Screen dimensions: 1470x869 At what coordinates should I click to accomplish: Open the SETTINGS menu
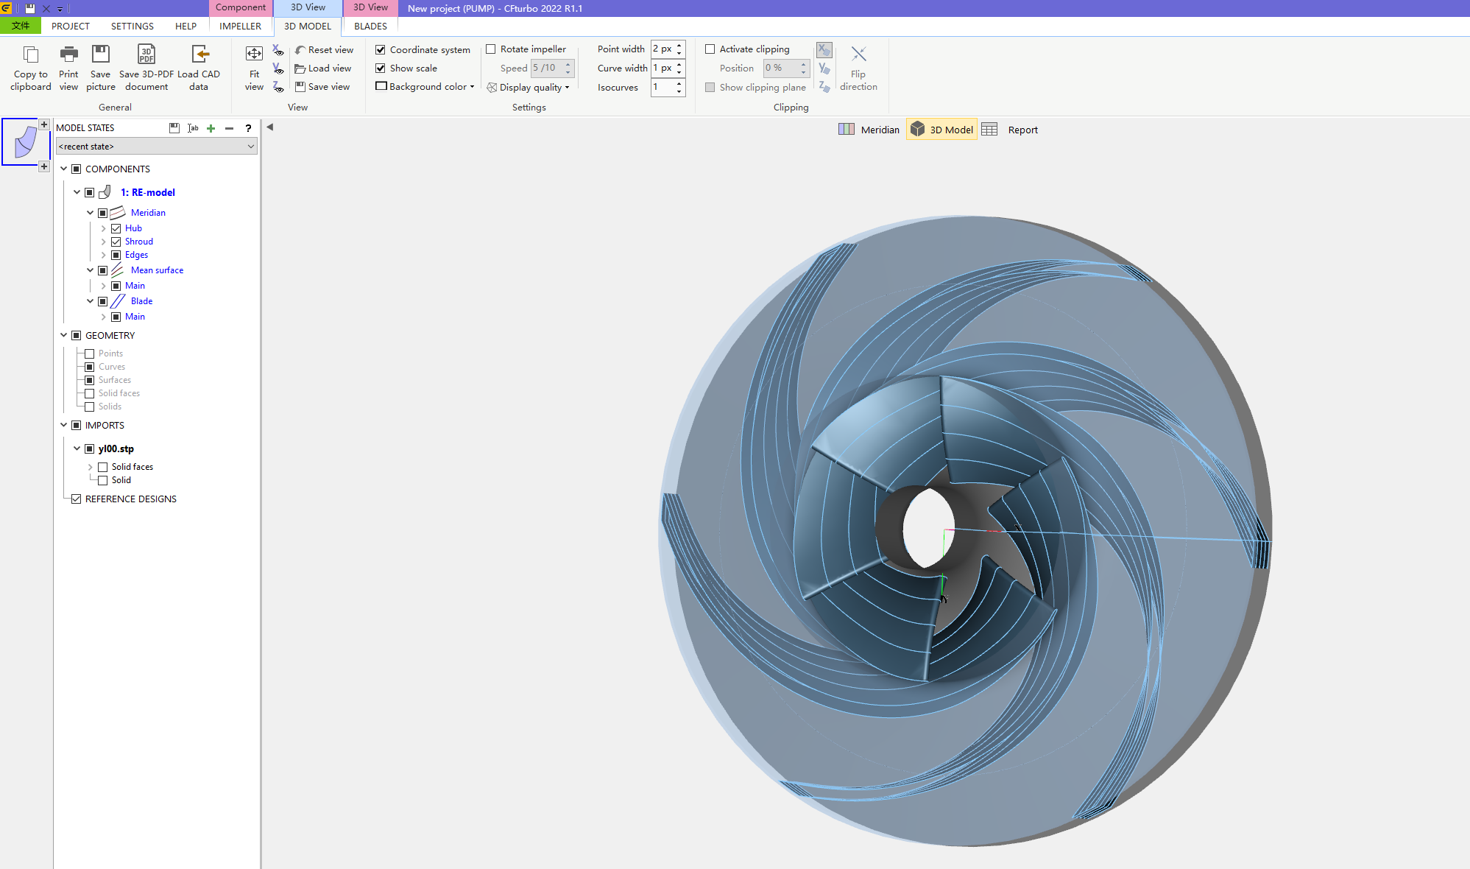tap(132, 26)
